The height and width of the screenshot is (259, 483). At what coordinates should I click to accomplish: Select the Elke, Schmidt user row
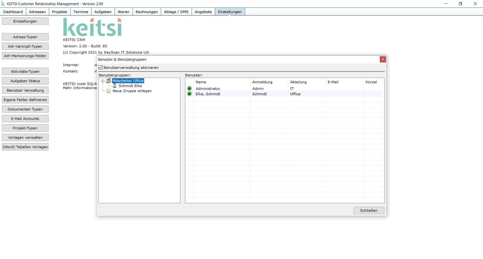[284, 94]
